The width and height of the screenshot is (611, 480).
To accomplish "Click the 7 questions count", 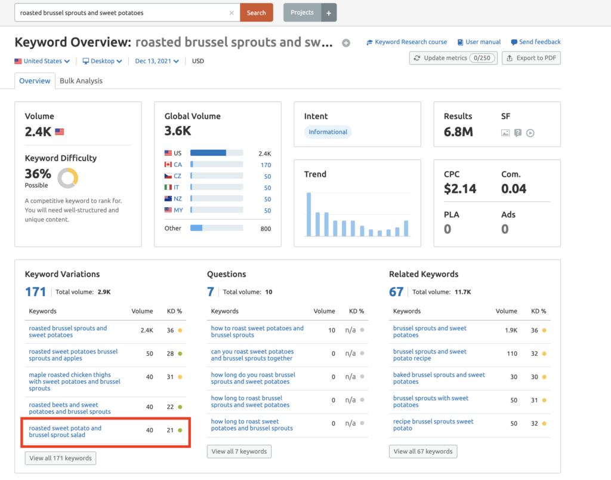I will pos(211,292).
